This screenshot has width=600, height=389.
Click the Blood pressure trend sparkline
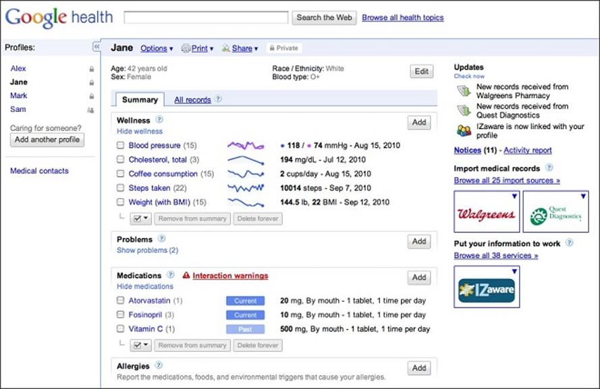246,145
